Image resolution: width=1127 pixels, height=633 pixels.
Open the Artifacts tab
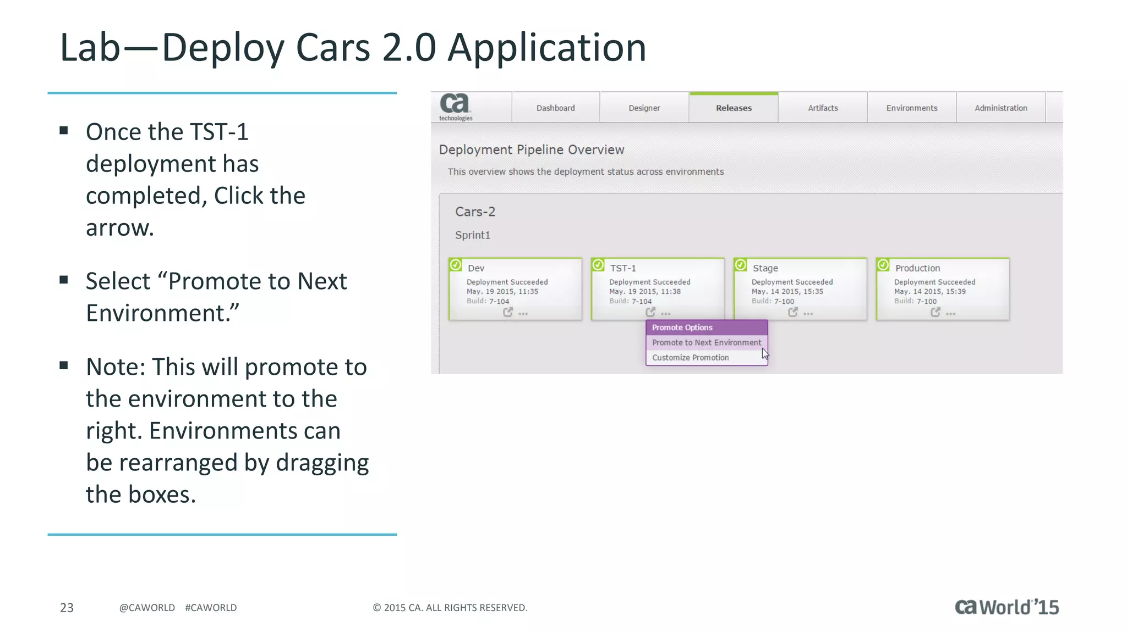coord(823,108)
